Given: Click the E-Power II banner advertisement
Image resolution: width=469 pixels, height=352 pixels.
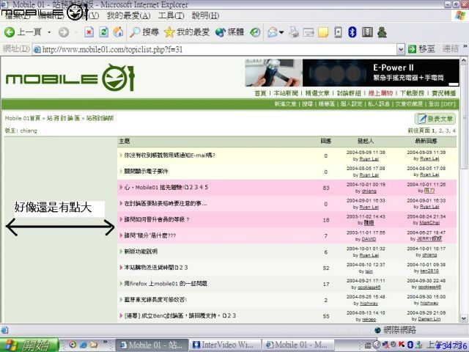Looking at the screenshot, I should pyautogui.click(x=352, y=73).
